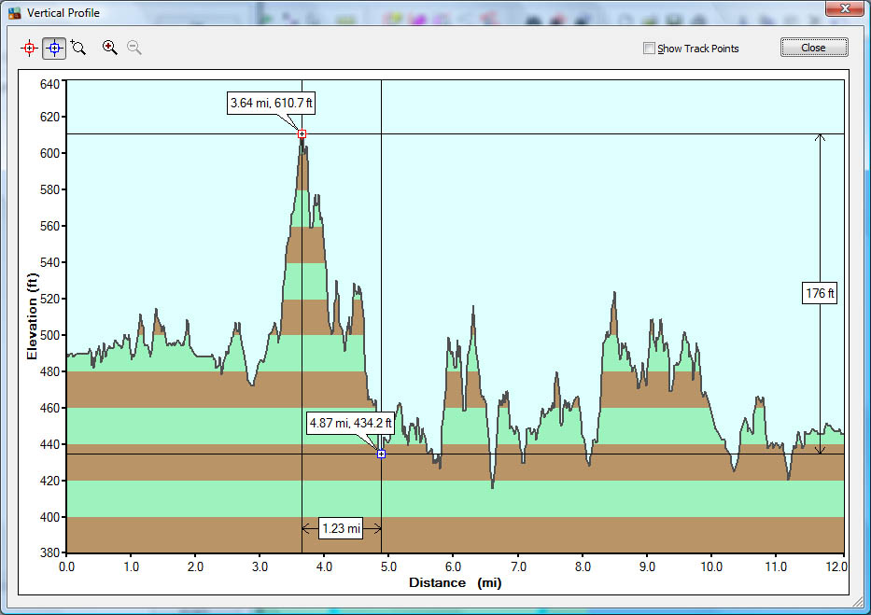Click the '3.64 mi, 610.7 ft' callout label
The height and width of the screenshot is (615, 871).
click(271, 103)
